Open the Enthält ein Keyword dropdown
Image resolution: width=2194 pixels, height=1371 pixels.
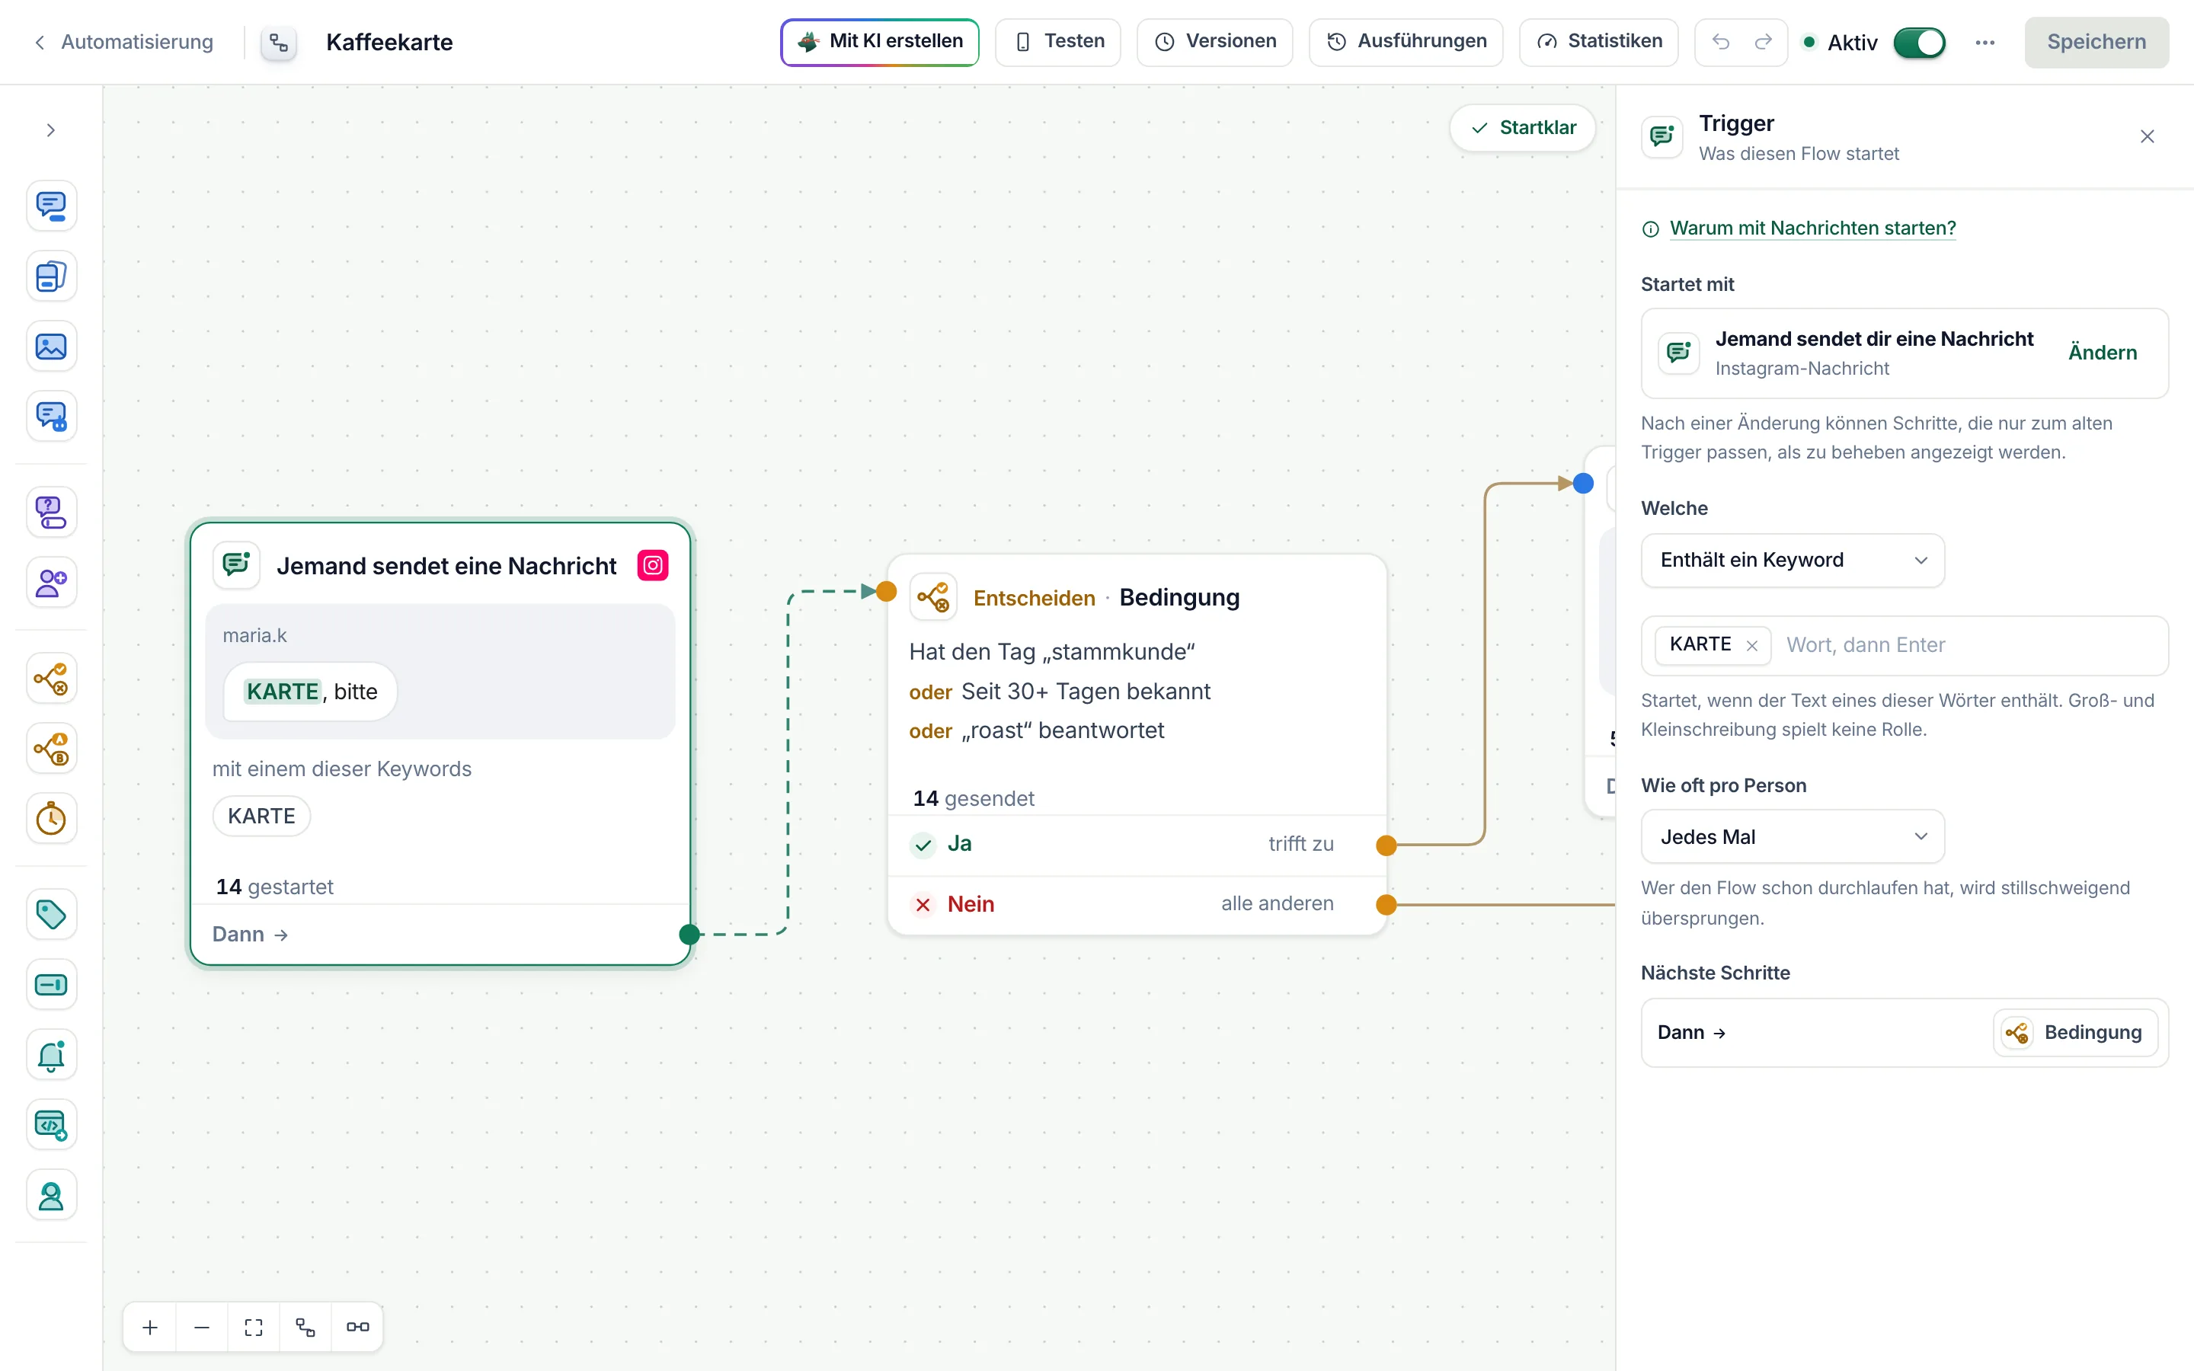click(1793, 561)
